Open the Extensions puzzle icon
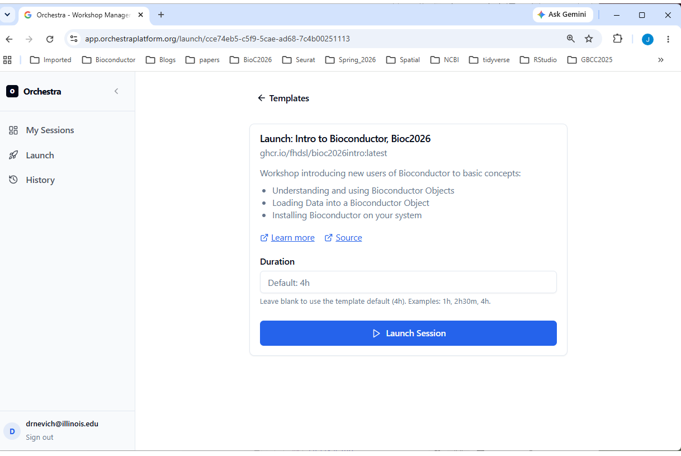681x456 pixels. (617, 39)
